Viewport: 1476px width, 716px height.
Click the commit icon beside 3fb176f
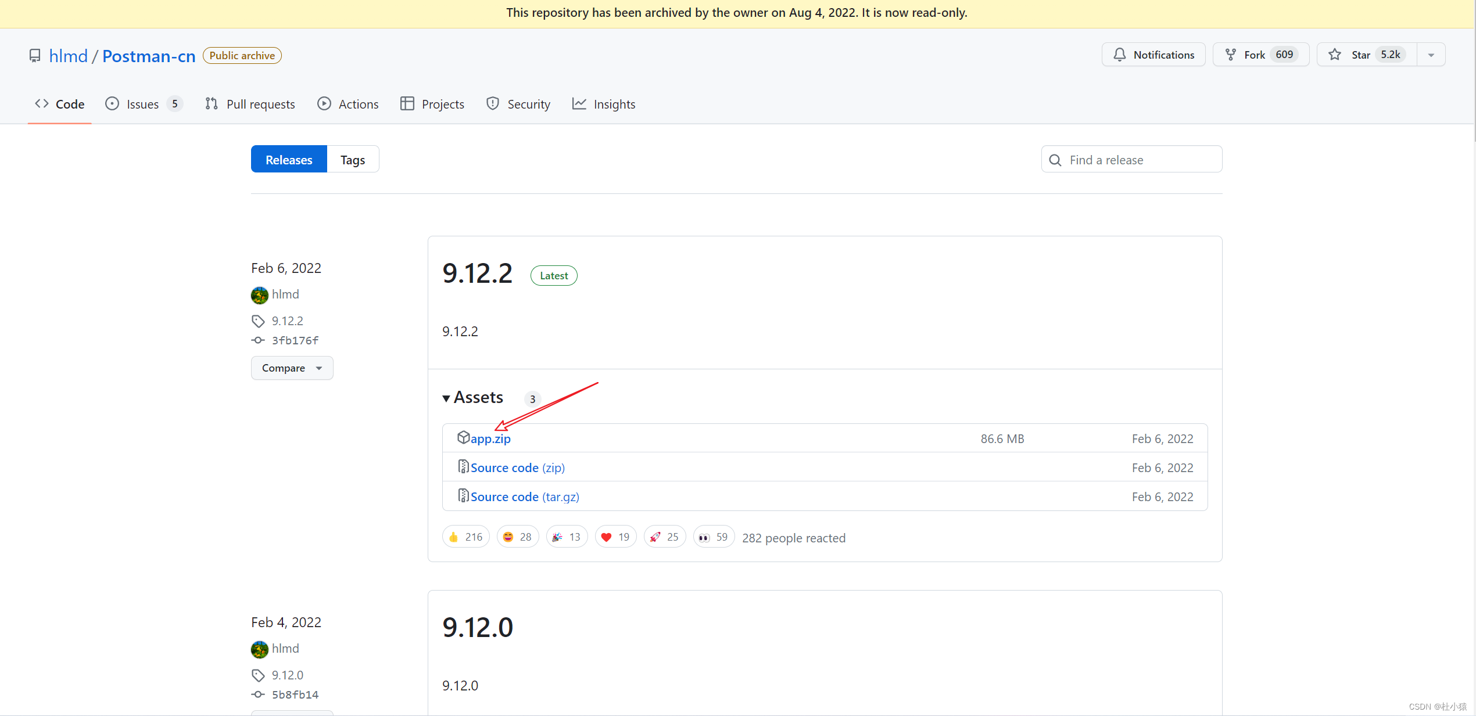[x=258, y=340]
